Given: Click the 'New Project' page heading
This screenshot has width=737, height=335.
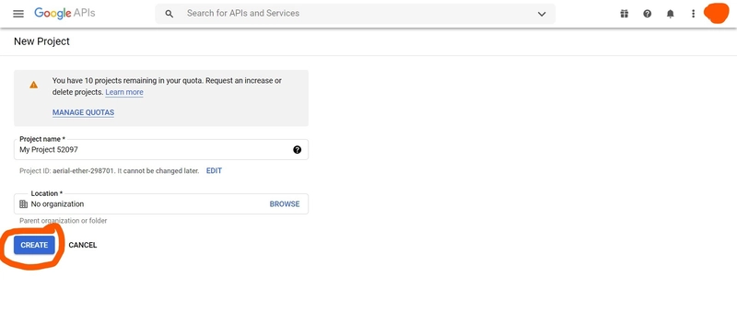Looking at the screenshot, I should coord(41,41).
